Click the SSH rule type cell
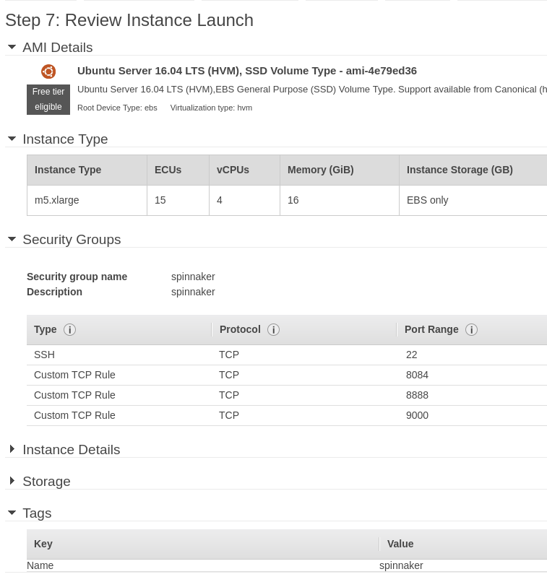This screenshot has height=582, width=547. [x=44, y=355]
